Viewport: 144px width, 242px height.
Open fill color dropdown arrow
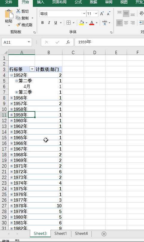(86, 23)
